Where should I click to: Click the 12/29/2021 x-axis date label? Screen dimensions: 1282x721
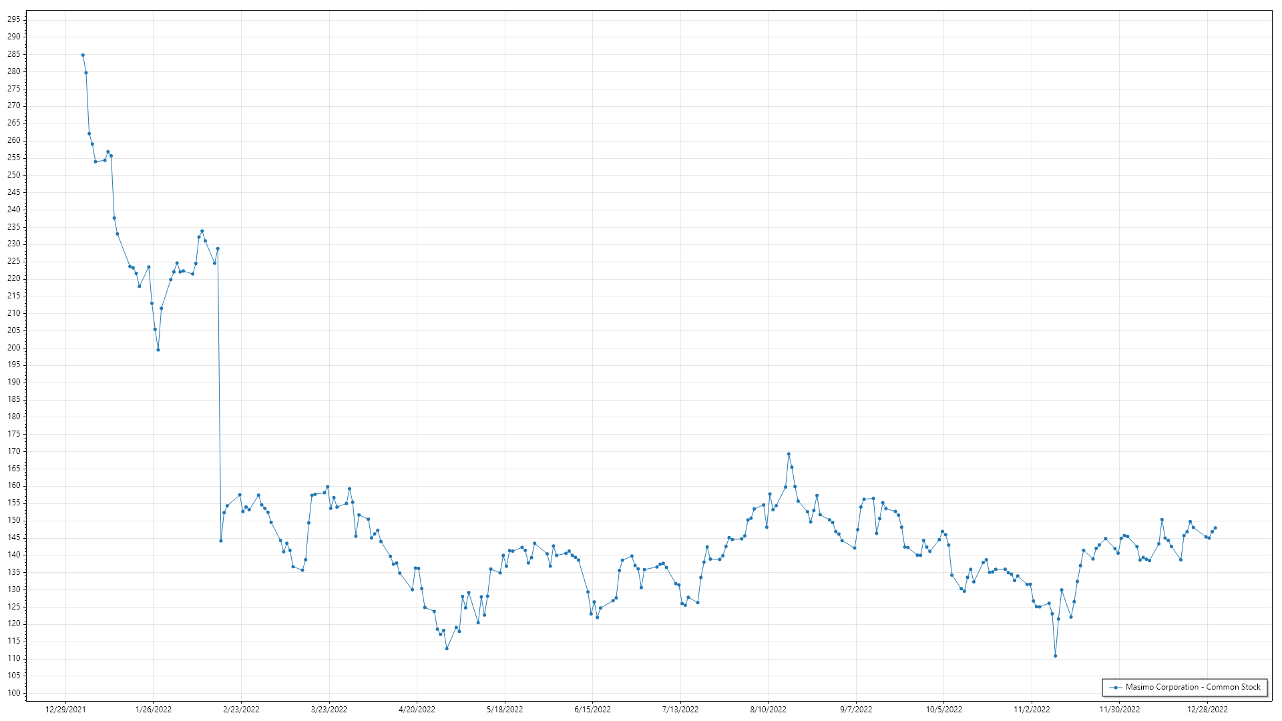click(65, 709)
